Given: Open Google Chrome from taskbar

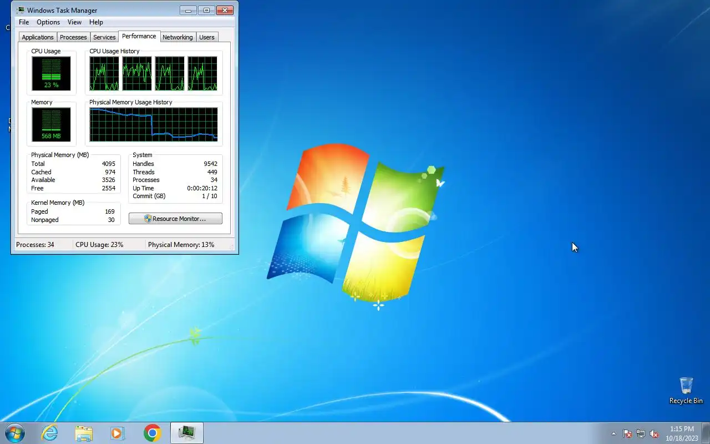Looking at the screenshot, I should (x=152, y=433).
